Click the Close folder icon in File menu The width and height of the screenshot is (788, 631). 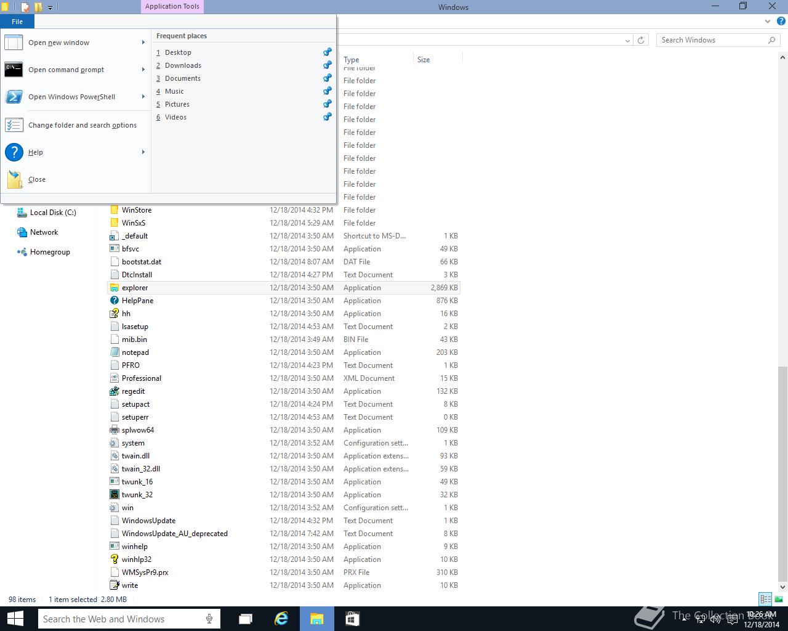pos(14,179)
